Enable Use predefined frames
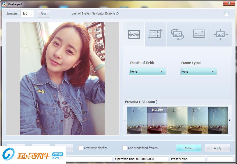 point(125,148)
